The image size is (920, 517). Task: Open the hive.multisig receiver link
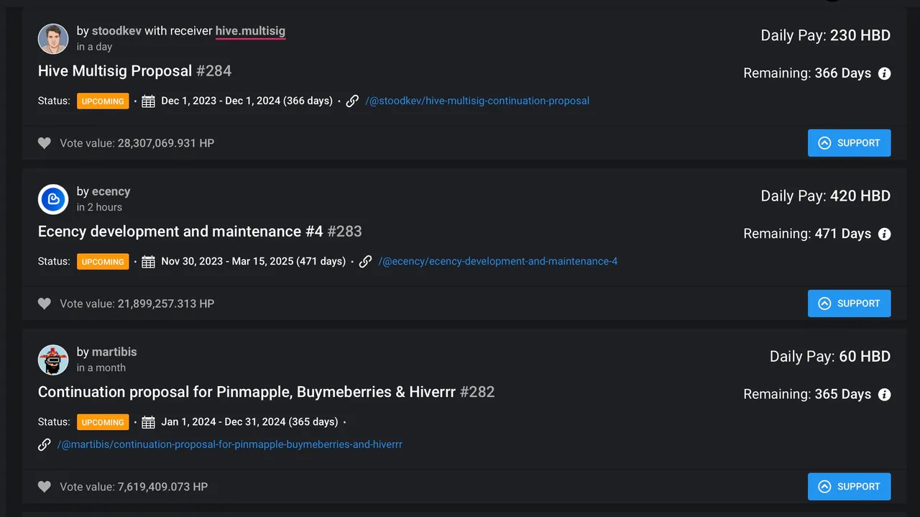[250, 31]
